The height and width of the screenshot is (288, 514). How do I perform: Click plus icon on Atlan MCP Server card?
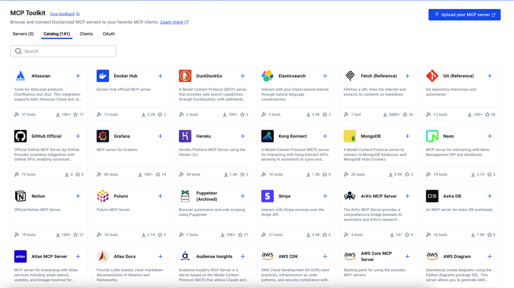[78, 256]
